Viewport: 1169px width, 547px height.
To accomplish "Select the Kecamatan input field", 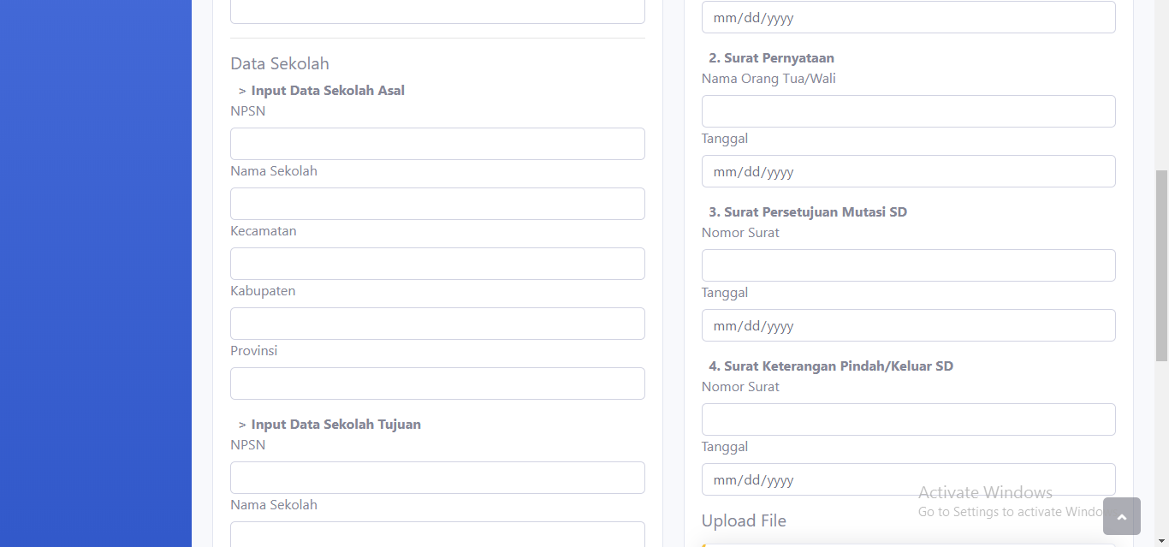I will 437,264.
